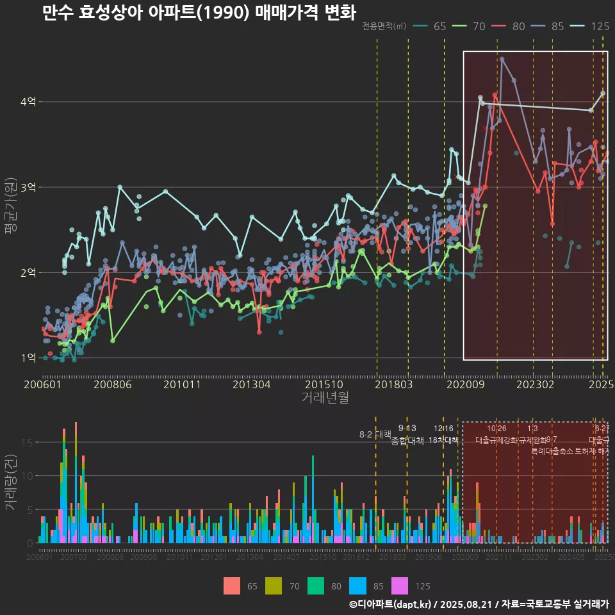The width and height of the screenshot is (615, 615).
Task: Select the 80 red line entry in the top legend
Action: [x=508, y=26]
